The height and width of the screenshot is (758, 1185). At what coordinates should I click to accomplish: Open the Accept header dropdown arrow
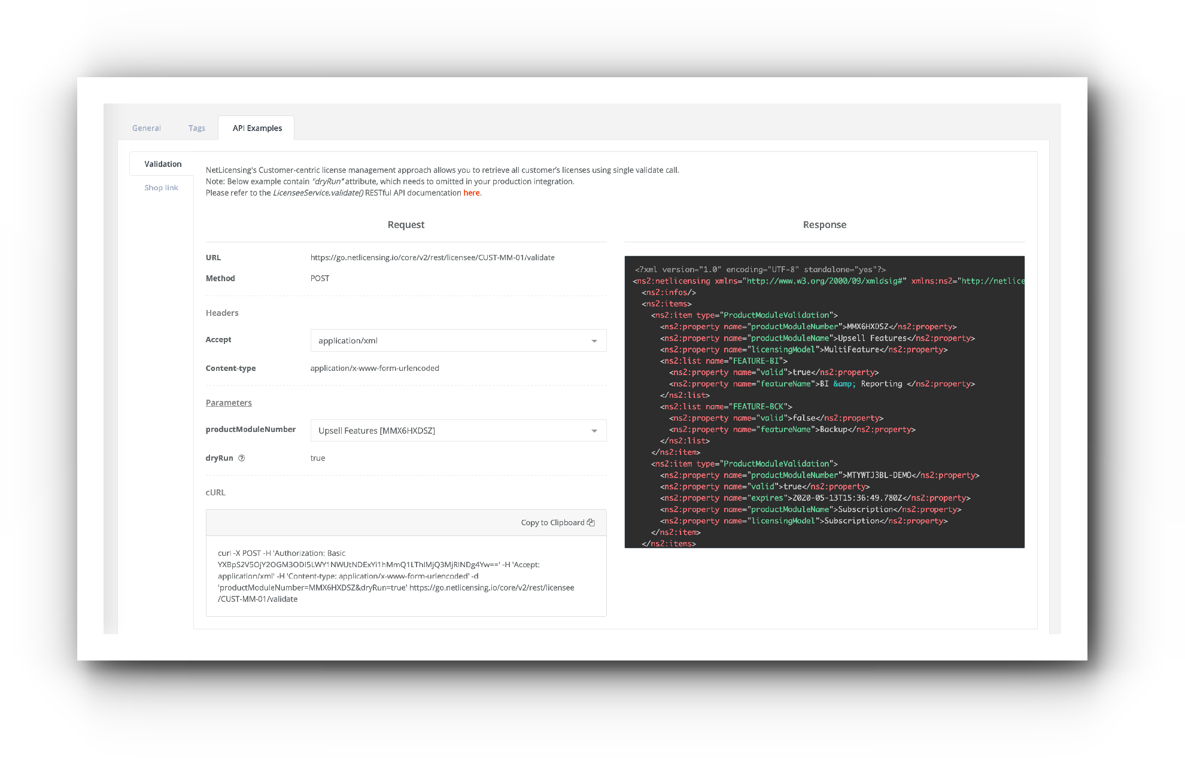tap(594, 341)
